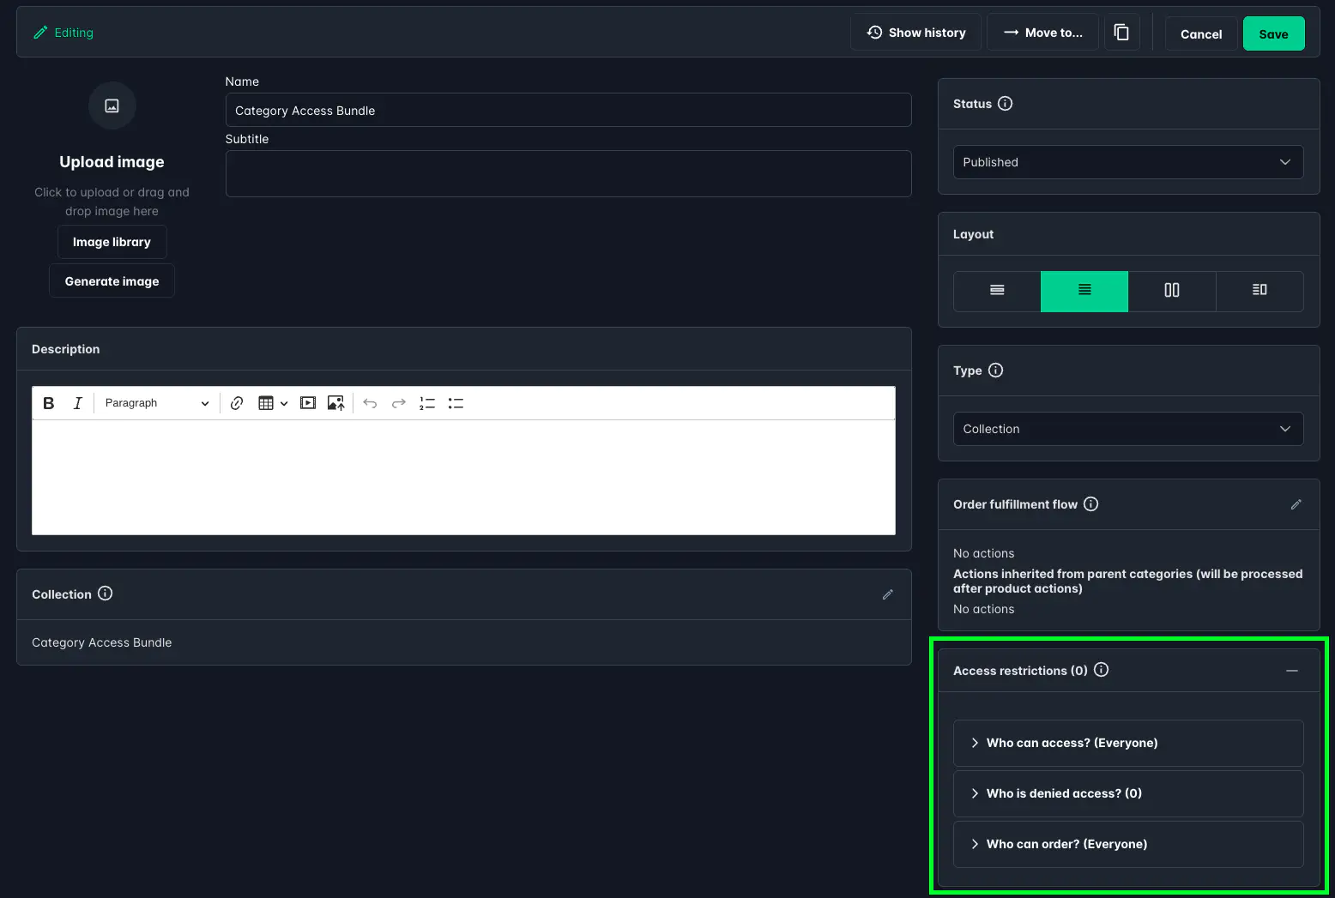Upload an image into the description editor
Image resolution: width=1335 pixels, height=898 pixels.
click(x=335, y=402)
